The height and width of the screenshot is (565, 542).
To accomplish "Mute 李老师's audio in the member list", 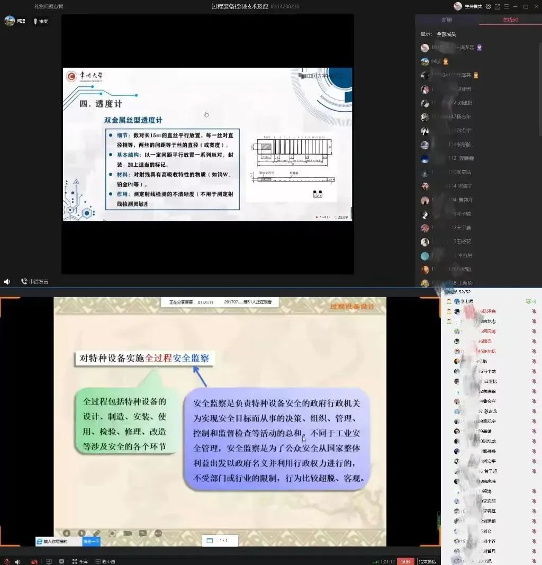I will click(533, 301).
